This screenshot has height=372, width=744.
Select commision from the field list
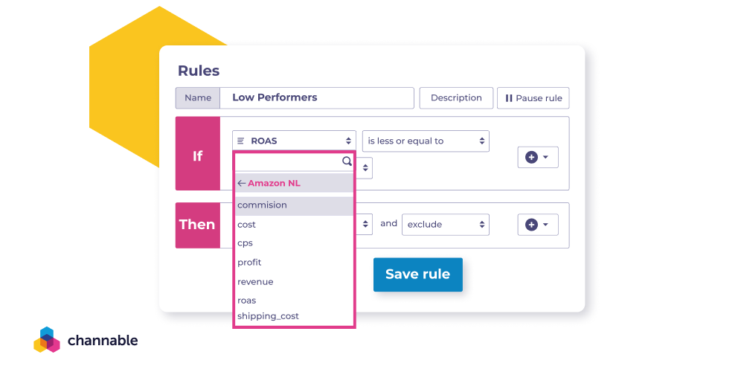pos(294,206)
